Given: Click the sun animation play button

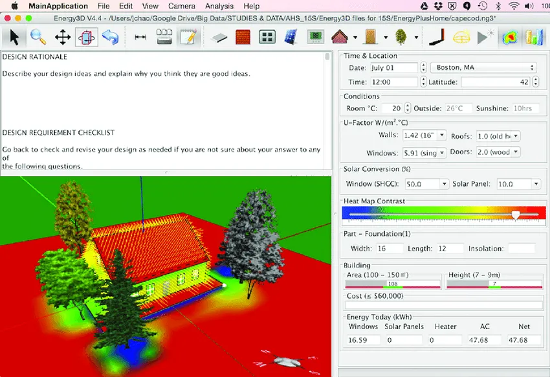Looking at the screenshot, I should (x=485, y=36).
